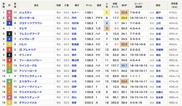
Task: Click the タイム column header
Action: point(89,5)
